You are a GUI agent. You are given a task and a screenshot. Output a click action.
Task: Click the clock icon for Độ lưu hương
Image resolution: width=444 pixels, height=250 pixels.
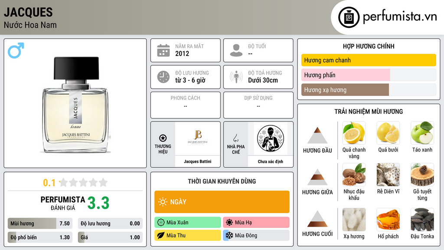point(163,77)
